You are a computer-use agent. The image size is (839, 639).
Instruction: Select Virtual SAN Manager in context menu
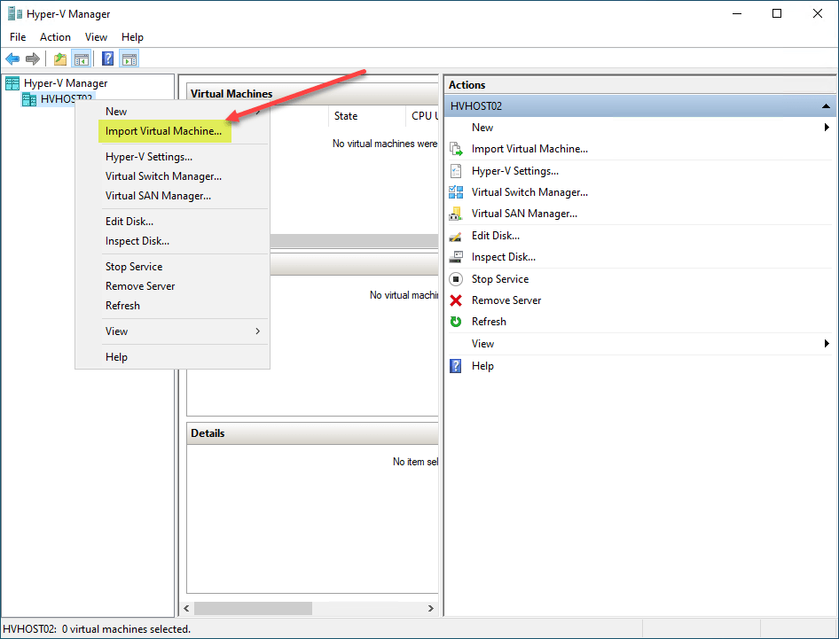(171, 196)
